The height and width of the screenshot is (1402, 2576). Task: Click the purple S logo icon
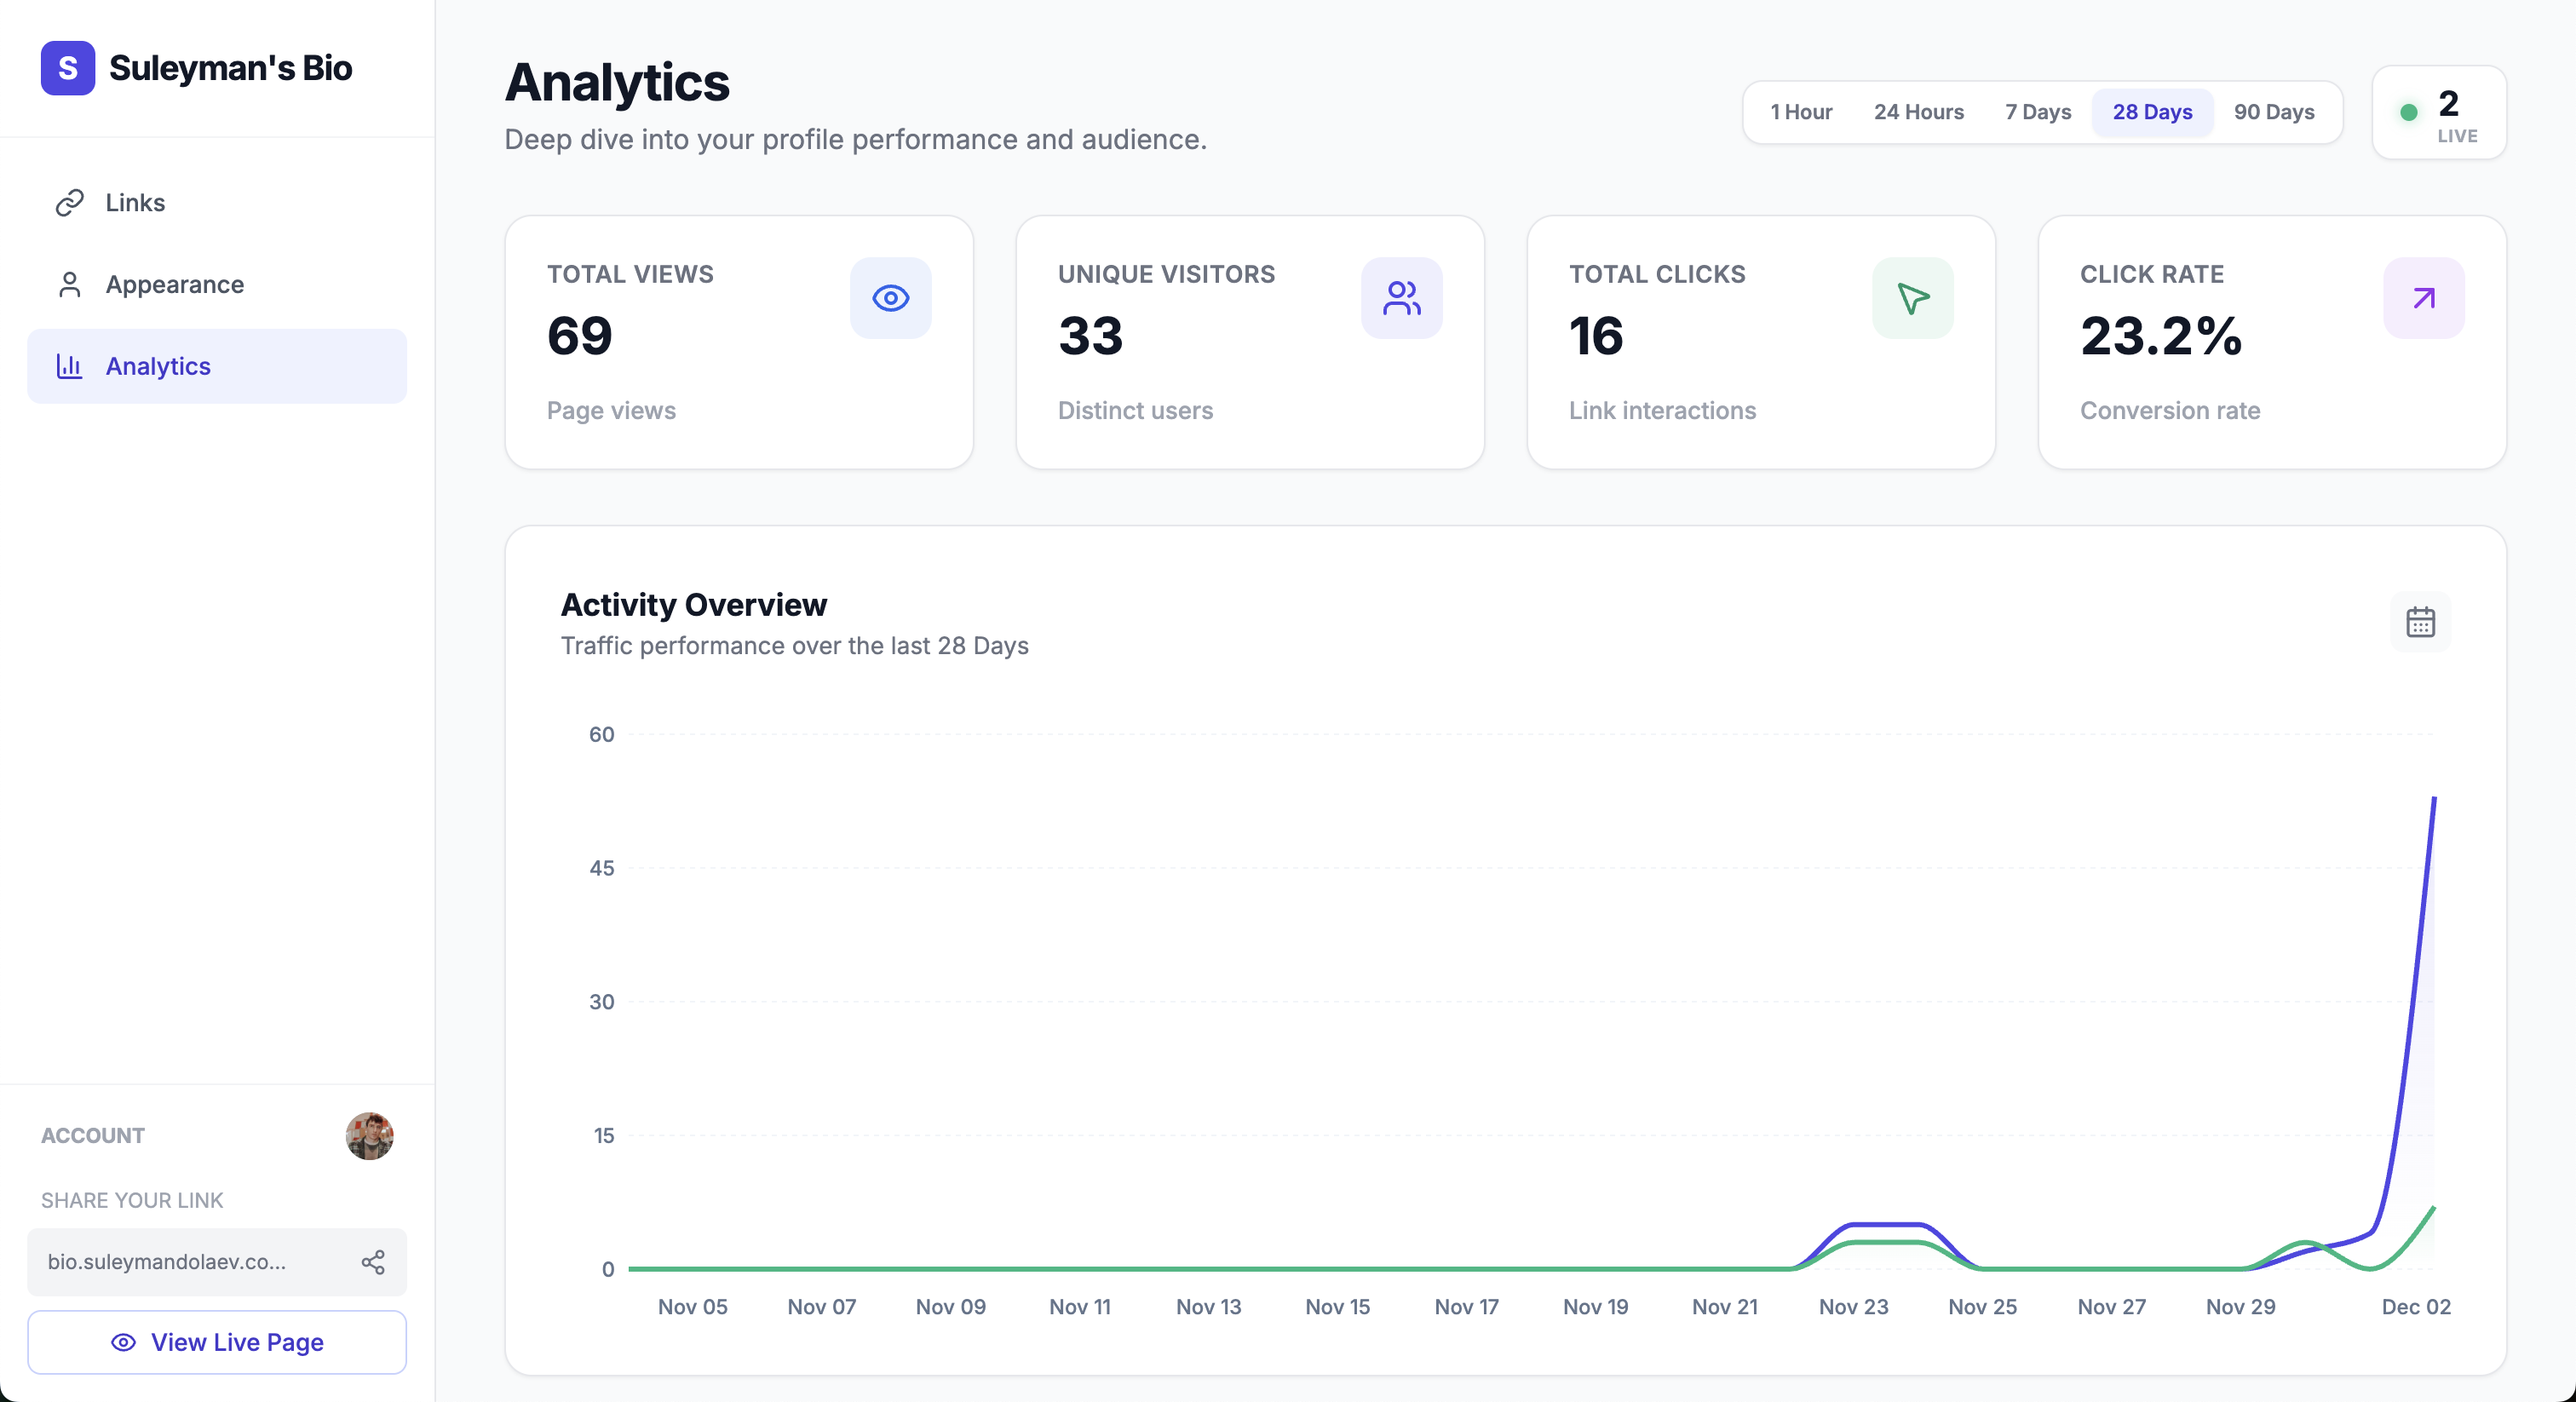[67, 68]
